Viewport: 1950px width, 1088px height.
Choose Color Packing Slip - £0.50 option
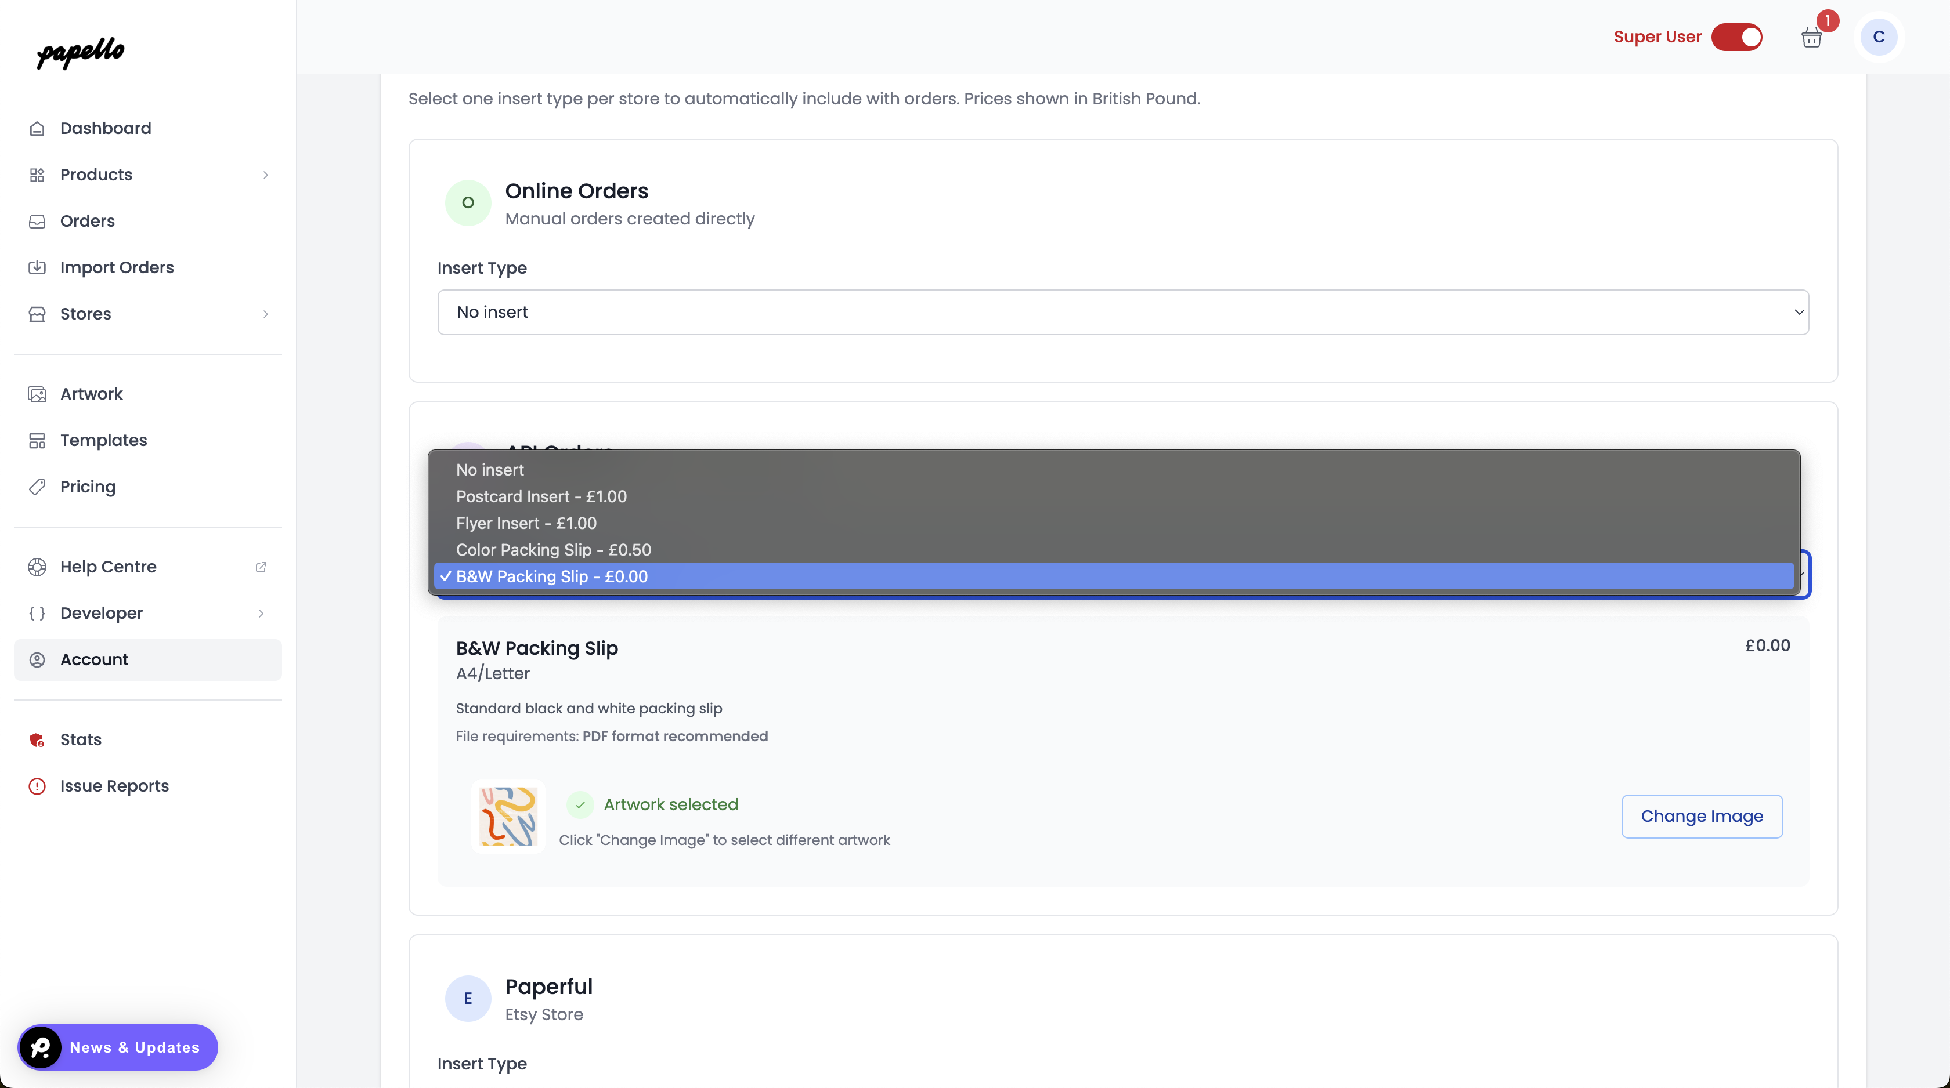coord(1114,549)
